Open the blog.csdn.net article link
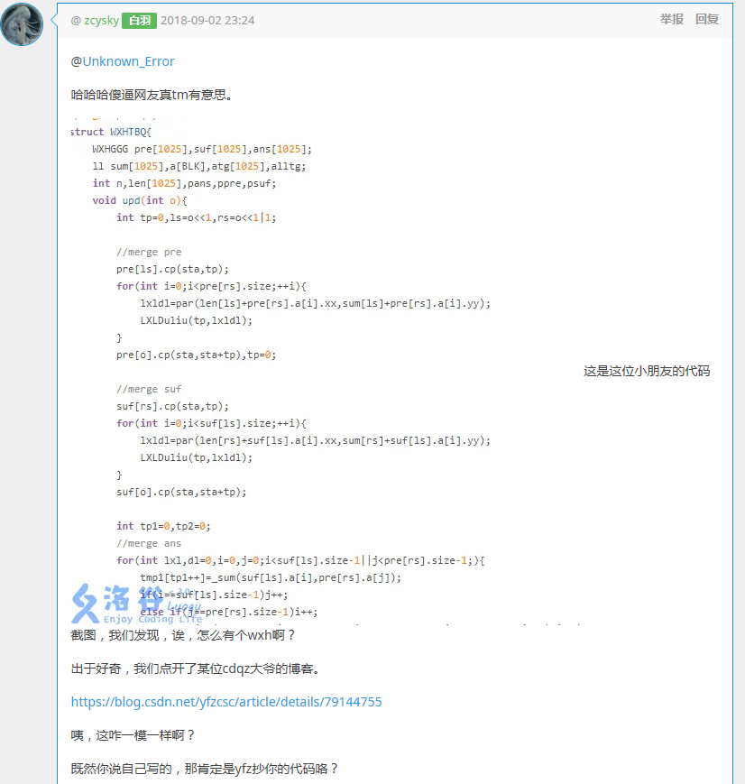Image resolution: width=745 pixels, height=784 pixels. coord(226,701)
